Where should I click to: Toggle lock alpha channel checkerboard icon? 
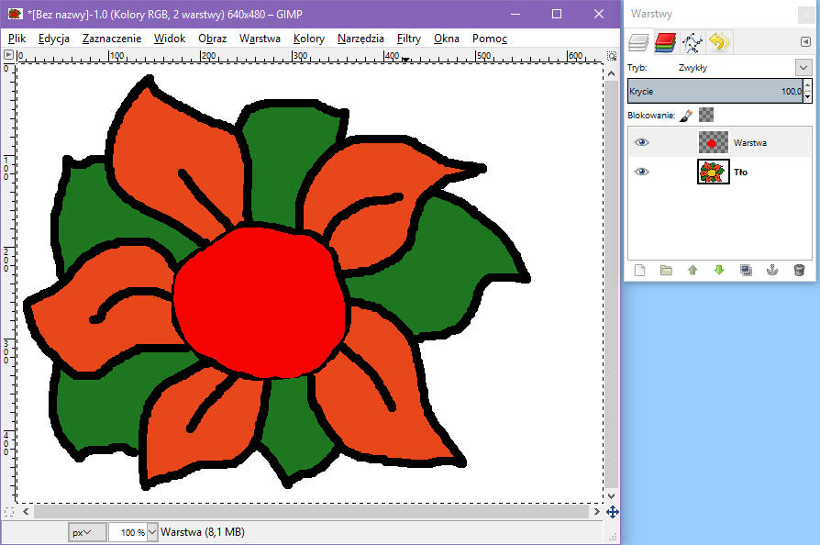coord(706,115)
